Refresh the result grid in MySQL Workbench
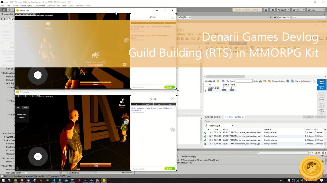This screenshot has height=183, width=327. (x=223, y=81)
